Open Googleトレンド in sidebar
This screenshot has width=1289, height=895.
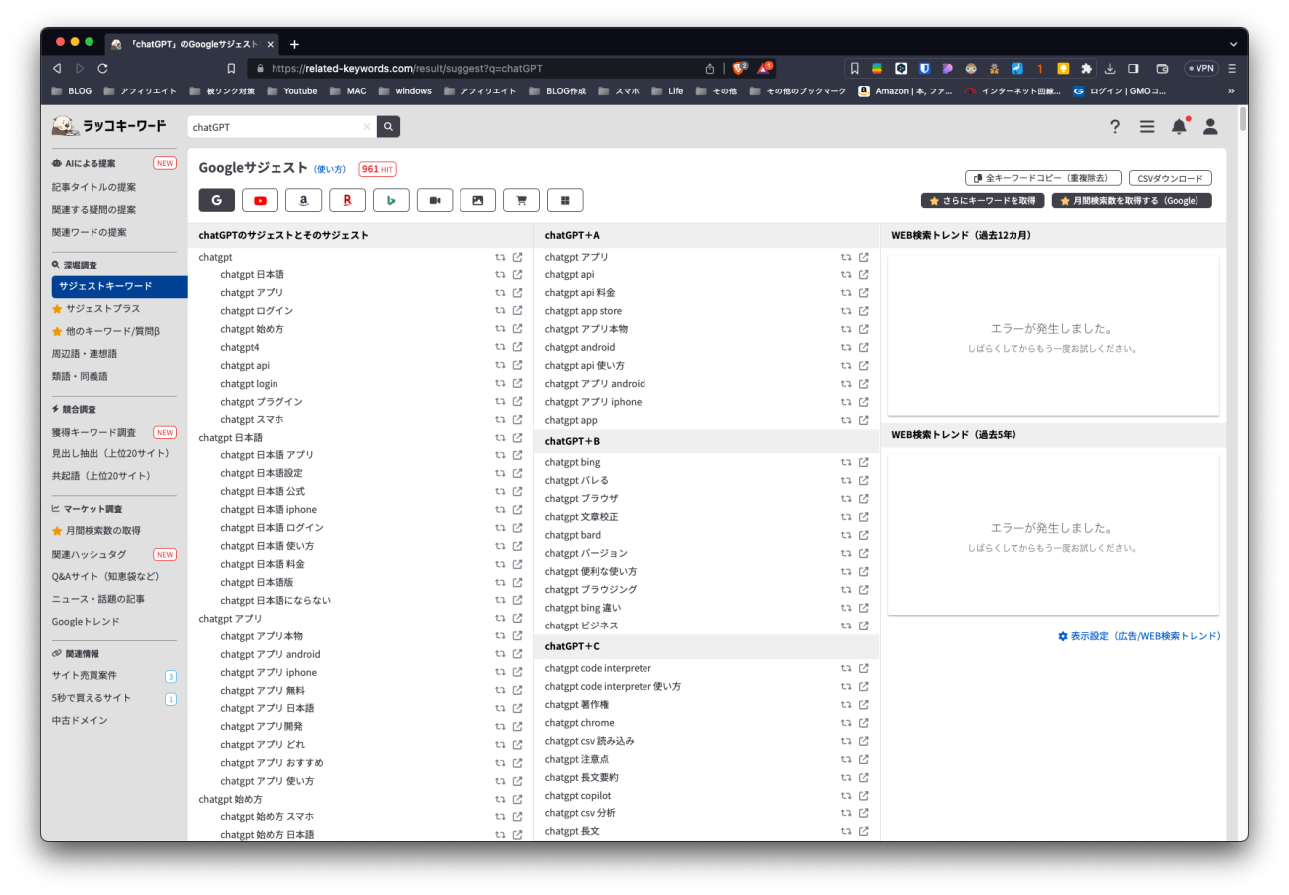tap(86, 622)
